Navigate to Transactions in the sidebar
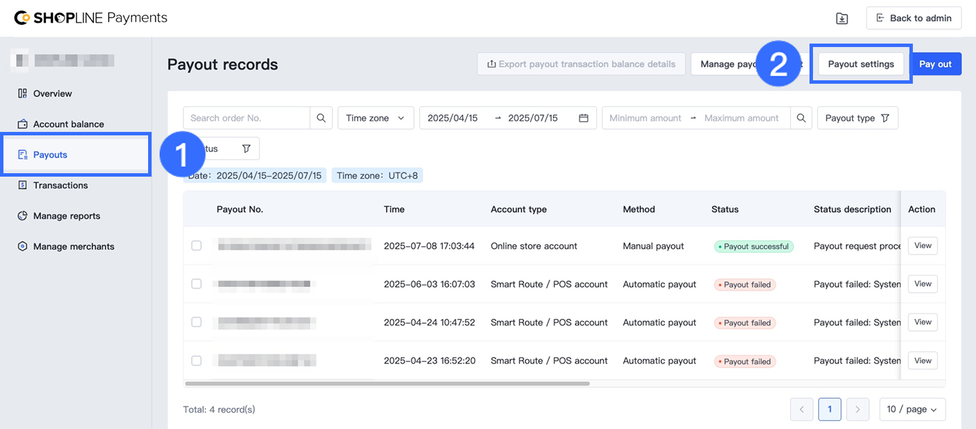 point(60,185)
